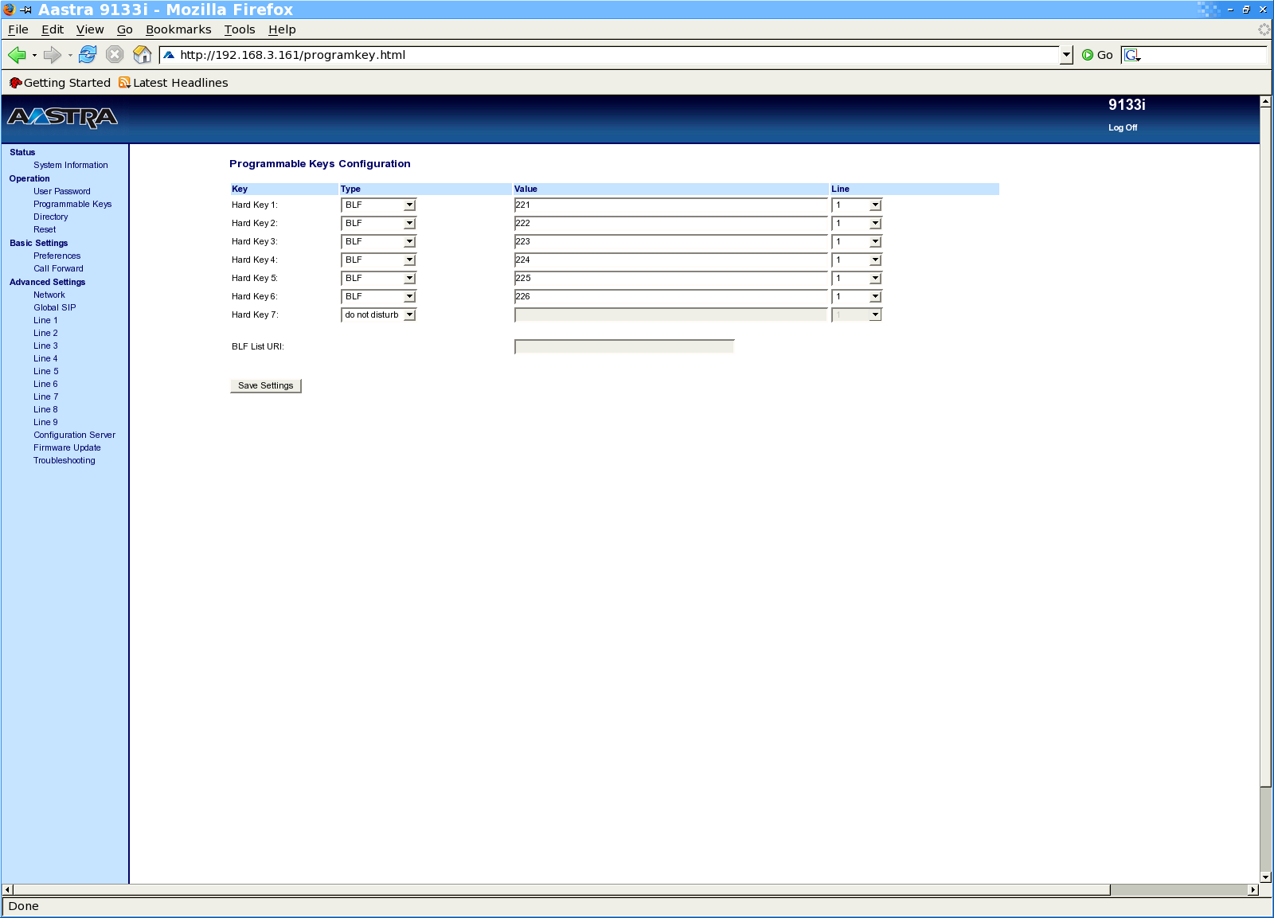Expand Type dropdown for Hard Key 4
Viewport: 1274px width, 918px height.
click(378, 260)
